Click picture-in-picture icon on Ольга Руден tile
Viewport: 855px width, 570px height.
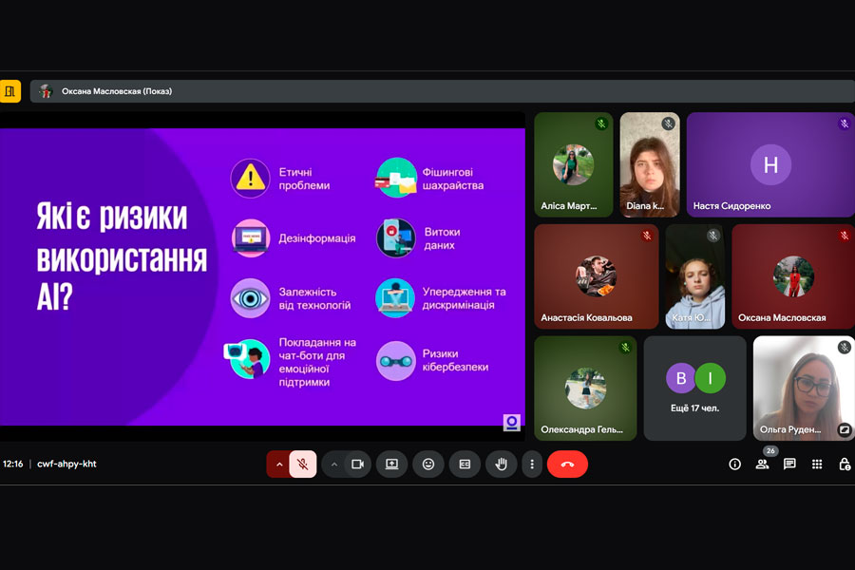[845, 429]
